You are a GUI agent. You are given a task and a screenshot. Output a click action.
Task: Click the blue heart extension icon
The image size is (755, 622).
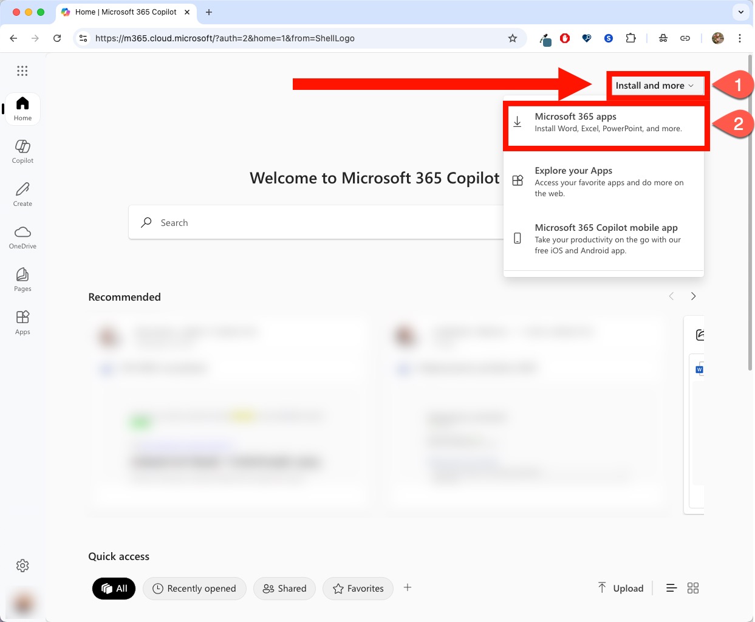coord(587,38)
